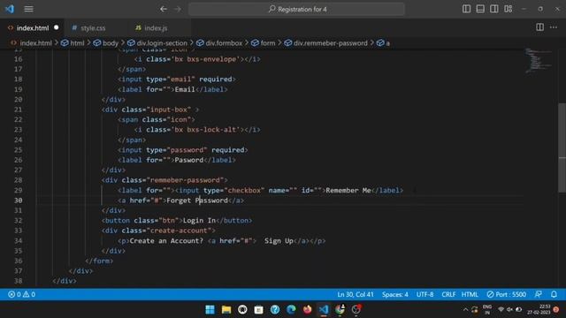
Task: Open the notifications bell icon
Action: click(554, 294)
